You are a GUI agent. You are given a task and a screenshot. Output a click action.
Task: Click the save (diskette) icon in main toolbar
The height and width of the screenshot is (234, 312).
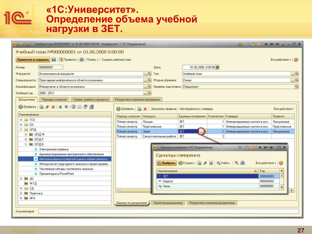click(54, 59)
